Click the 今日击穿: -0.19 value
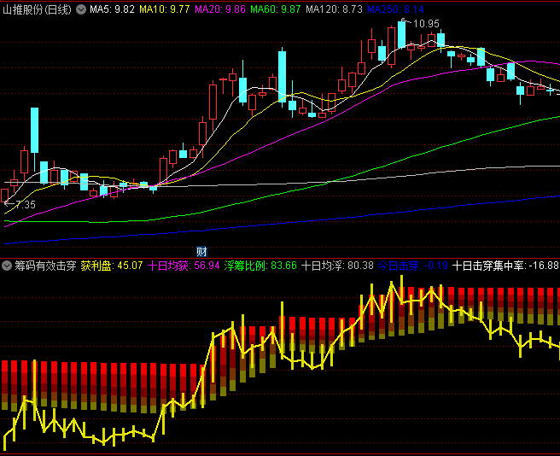 (413, 266)
